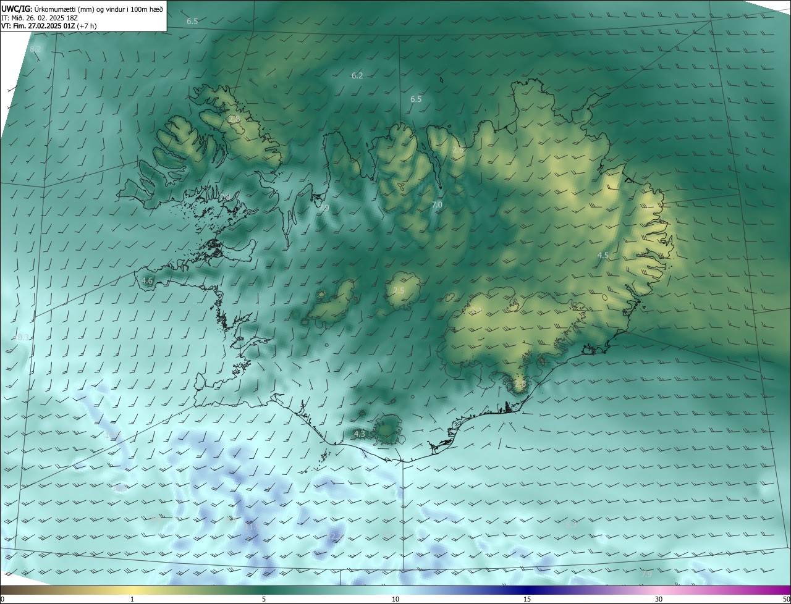This screenshot has width=791, height=604.
Task: Select the initial time 'Mið. 26. 02. 2025 18Z'
Action: [x=44, y=17]
